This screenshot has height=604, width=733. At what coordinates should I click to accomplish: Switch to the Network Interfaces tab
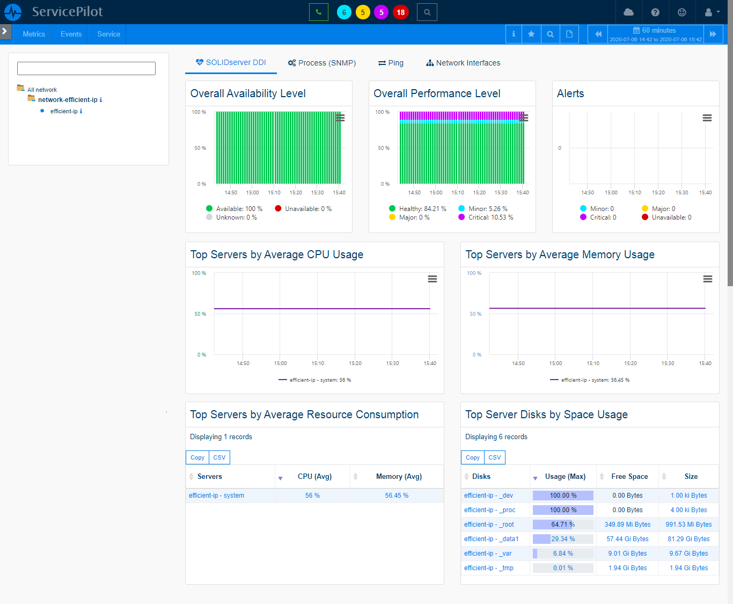tap(463, 63)
